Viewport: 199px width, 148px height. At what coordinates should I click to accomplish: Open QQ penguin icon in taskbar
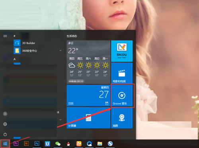click(68, 144)
